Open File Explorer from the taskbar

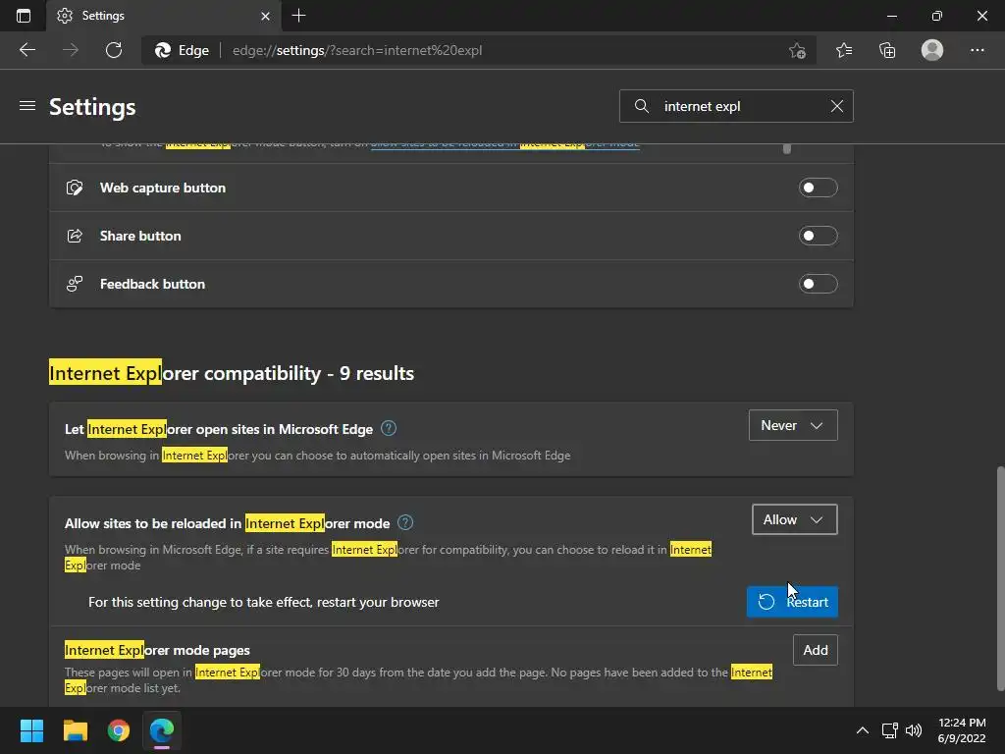pyautogui.click(x=75, y=730)
